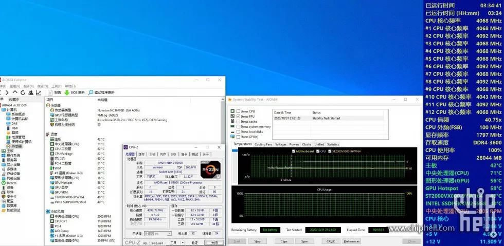The width and height of the screenshot is (504, 246).
Task: Toggle the Stress FPU checkbox
Action: (x=238, y=116)
